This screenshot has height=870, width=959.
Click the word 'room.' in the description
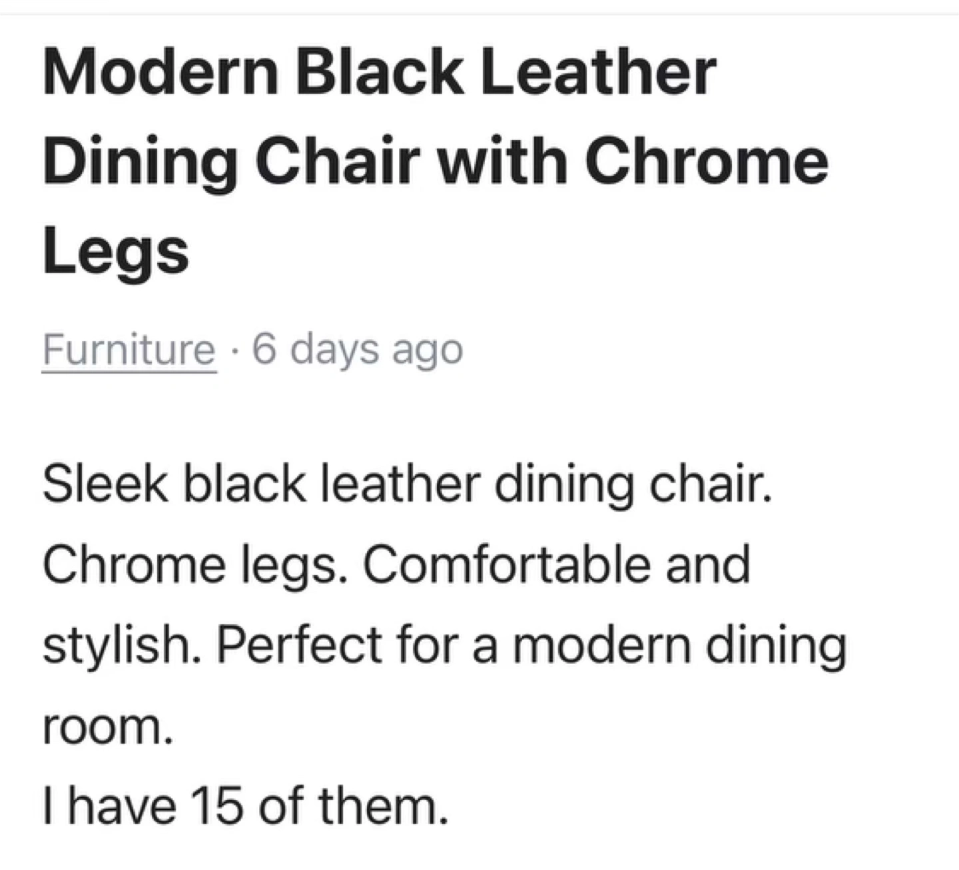coord(108,729)
